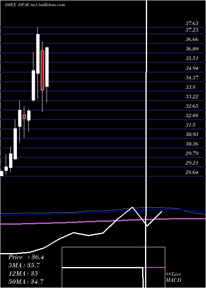206x288 pixels.
Task: Click the 34.37 price axis label
Action: coord(192,77)
